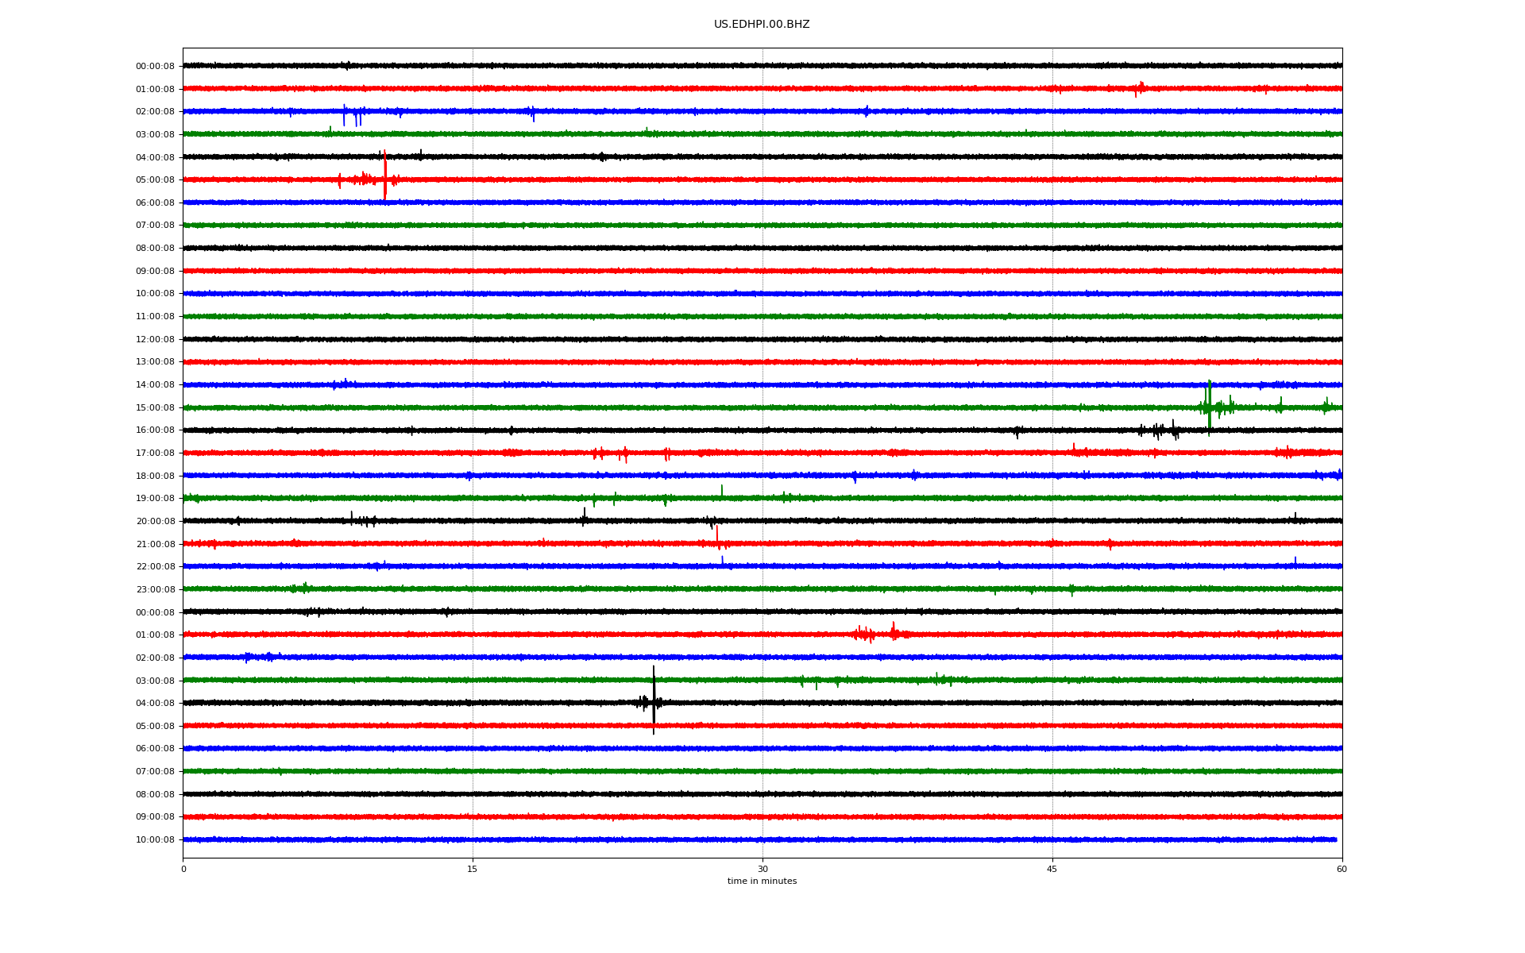Screen dimensions: 1525x953
Task: Select the 18:00:08 row time label
Action: pos(155,476)
